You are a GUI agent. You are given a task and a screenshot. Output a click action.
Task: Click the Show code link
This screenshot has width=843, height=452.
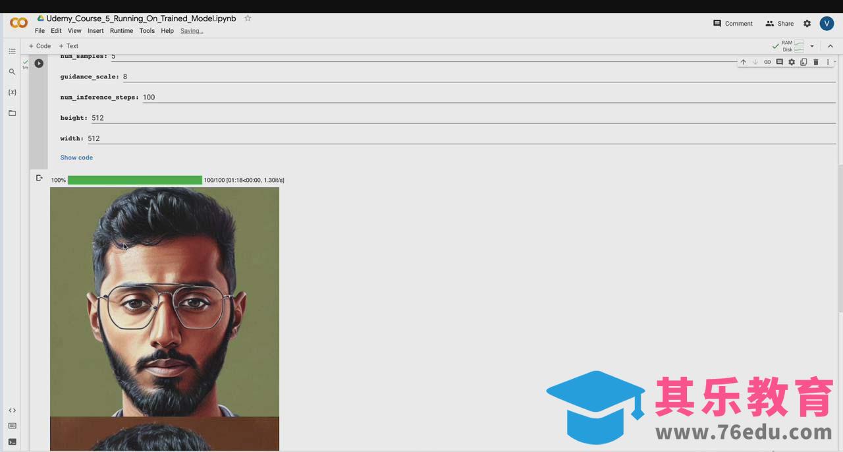[x=76, y=157]
